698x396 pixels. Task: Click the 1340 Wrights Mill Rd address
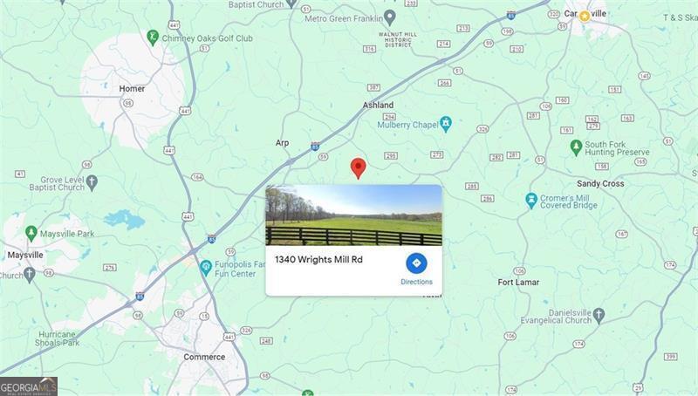coord(318,259)
